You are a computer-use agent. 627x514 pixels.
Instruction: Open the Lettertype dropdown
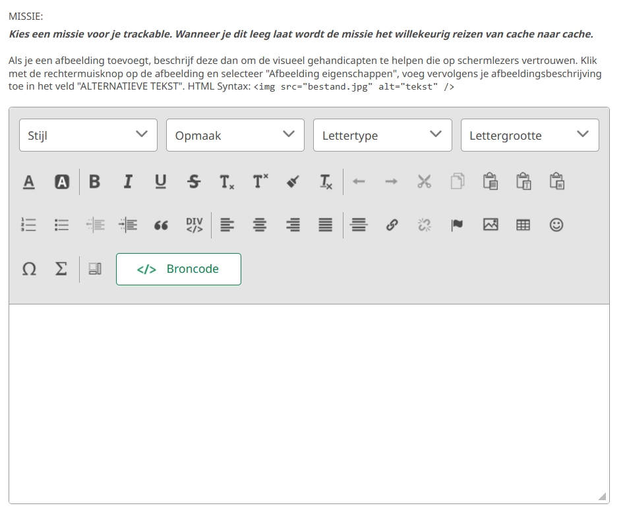point(382,135)
